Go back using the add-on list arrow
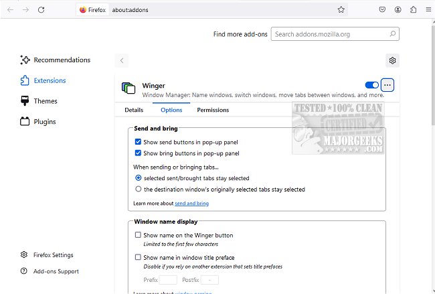This screenshot has width=435, height=294. coord(122,60)
